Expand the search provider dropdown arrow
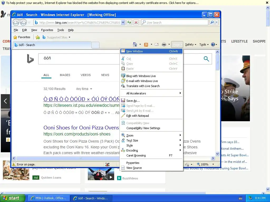 217,22
